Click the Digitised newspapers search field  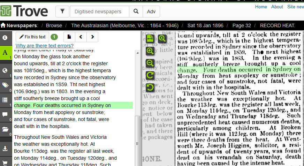tap(100, 12)
